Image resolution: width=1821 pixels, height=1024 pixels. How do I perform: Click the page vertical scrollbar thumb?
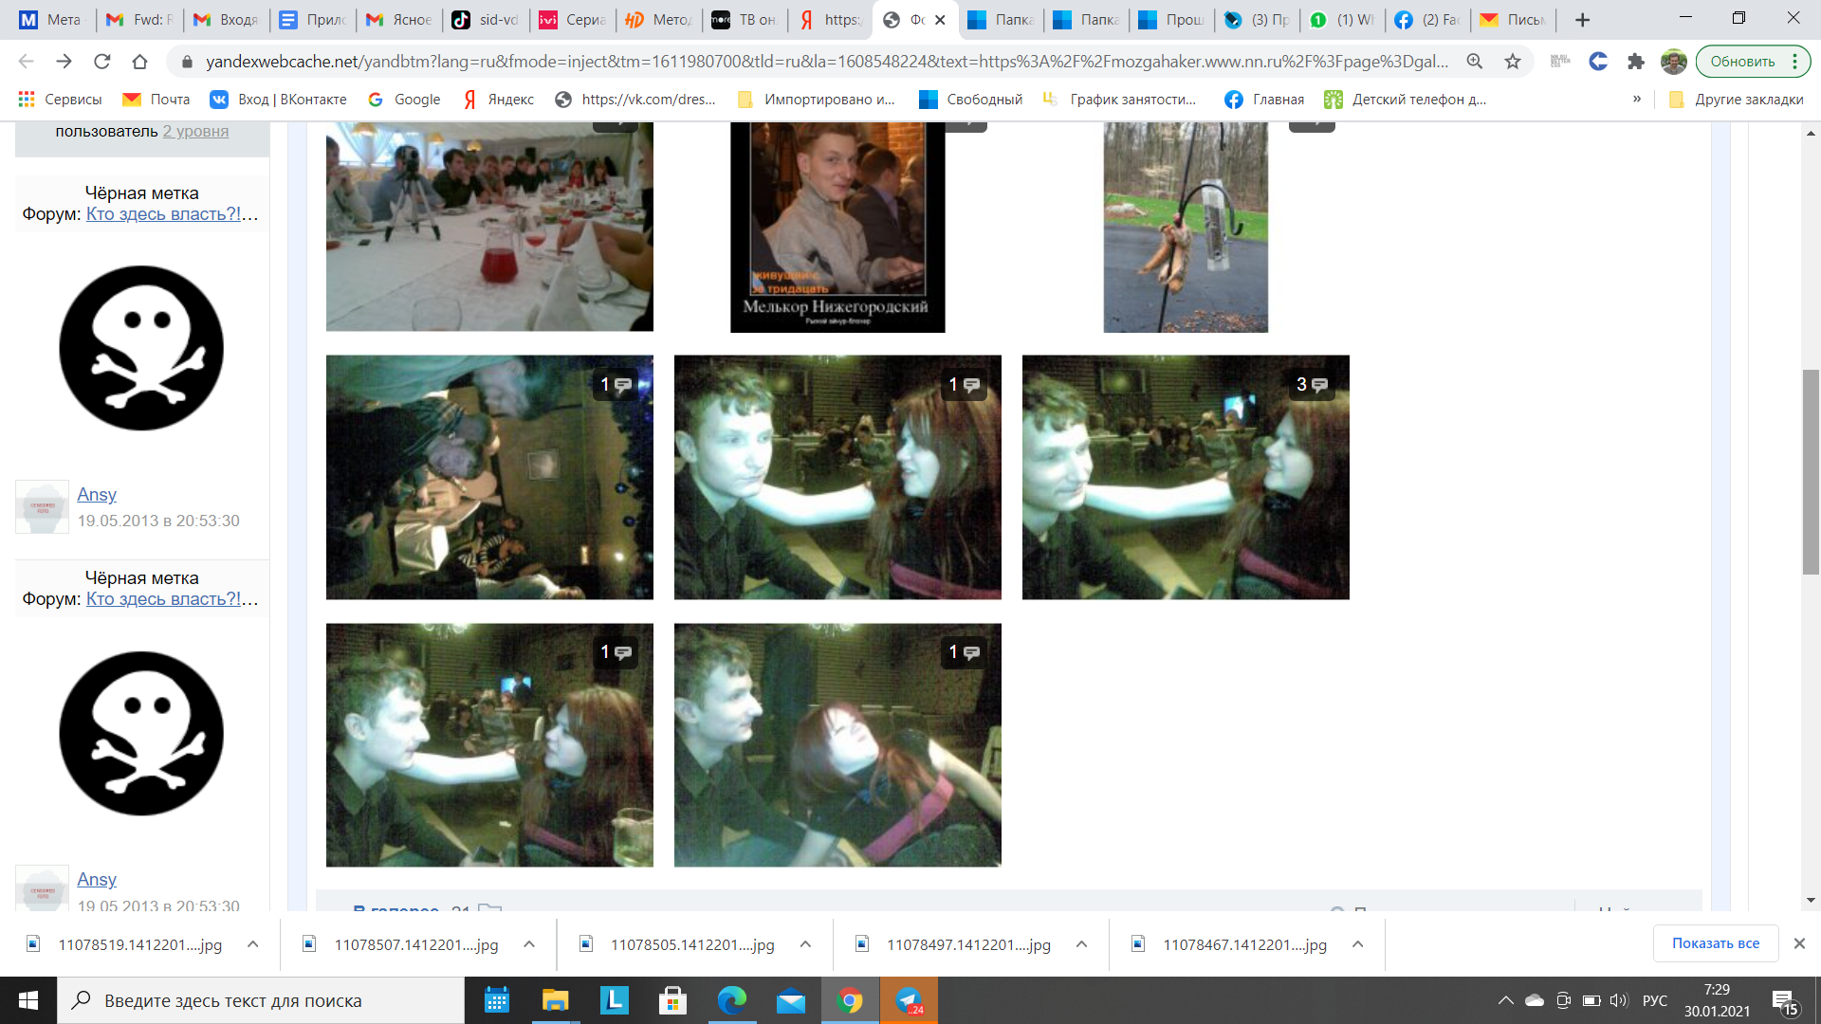pyautogui.click(x=1811, y=471)
